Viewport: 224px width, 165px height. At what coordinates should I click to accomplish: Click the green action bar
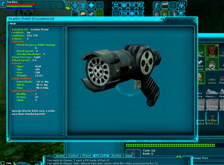coord(20,6)
